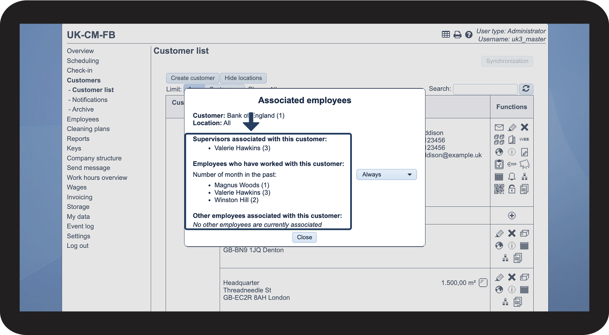
Task: Click into the Search input field
Action: [485, 89]
